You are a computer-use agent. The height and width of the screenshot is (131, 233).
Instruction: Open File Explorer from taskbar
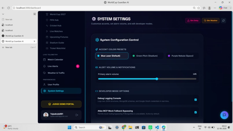pyautogui.click(x=130, y=128)
